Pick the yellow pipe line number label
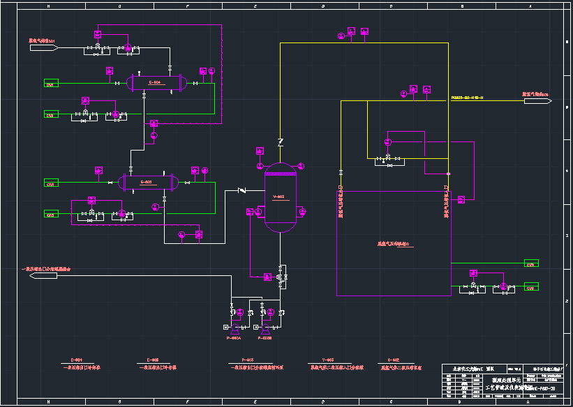Viewport: 573px width, 407px height. (468, 98)
